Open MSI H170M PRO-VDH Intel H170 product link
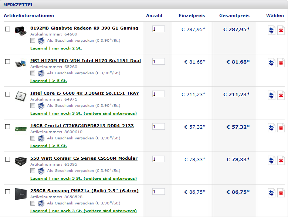Viewport: 288px width, 217px height. coord(86,61)
